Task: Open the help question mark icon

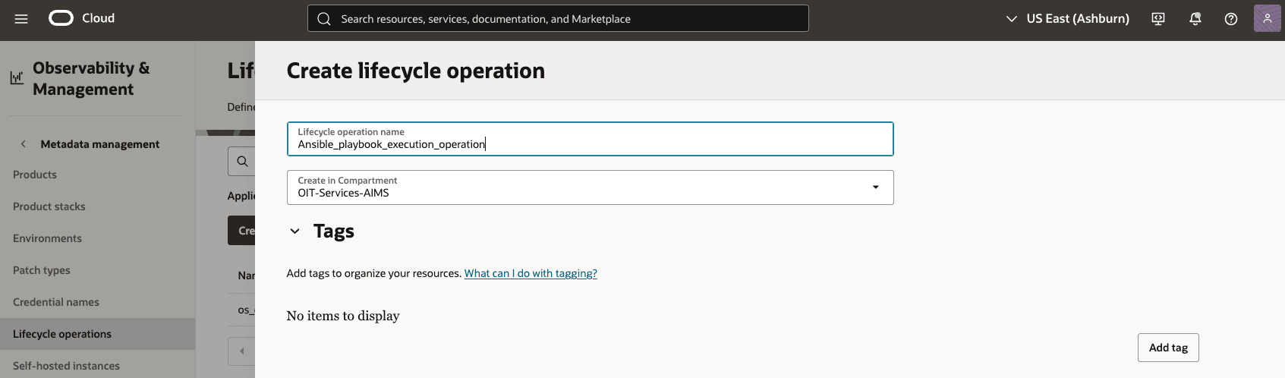Action: (x=1231, y=19)
